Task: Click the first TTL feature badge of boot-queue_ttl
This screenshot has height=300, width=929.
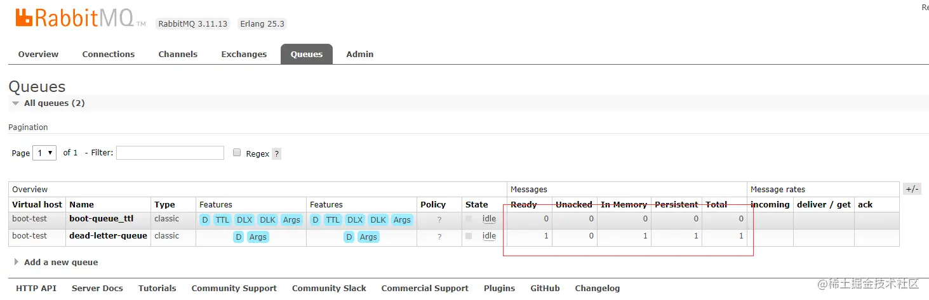Action: click(222, 220)
